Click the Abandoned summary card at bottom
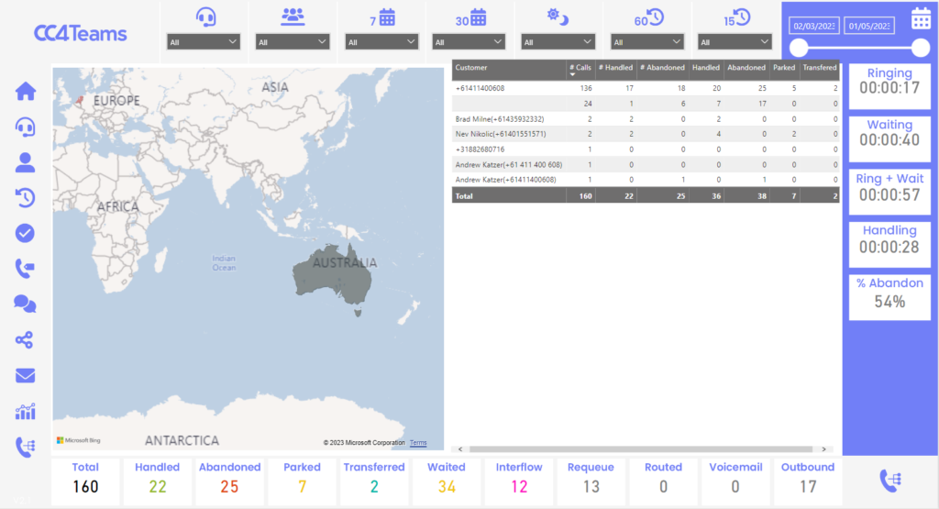The width and height of the screenshot is (939, 509). pyautogui.click(x=229, y=479)
